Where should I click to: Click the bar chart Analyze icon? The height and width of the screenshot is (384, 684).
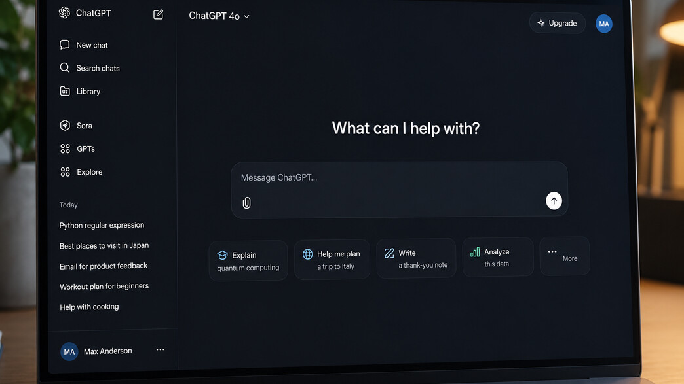coord(475,252)
